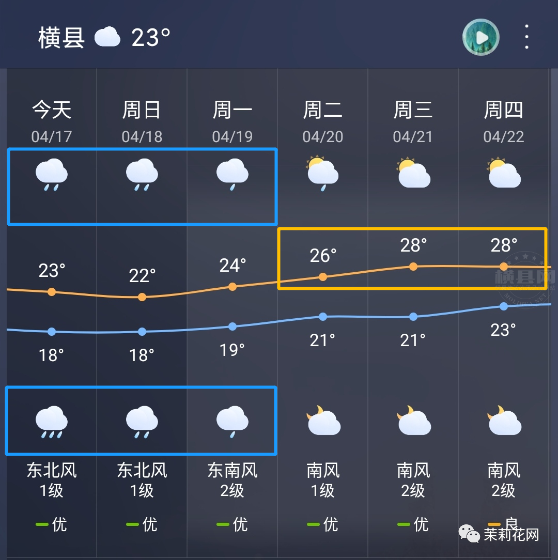The image size is (558, 560).
Task: Select today's daytime rain icon for 04/17
Action: pos(52,175)
